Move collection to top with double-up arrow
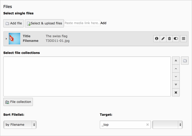The image size is (192, 136). coord(176,61)
